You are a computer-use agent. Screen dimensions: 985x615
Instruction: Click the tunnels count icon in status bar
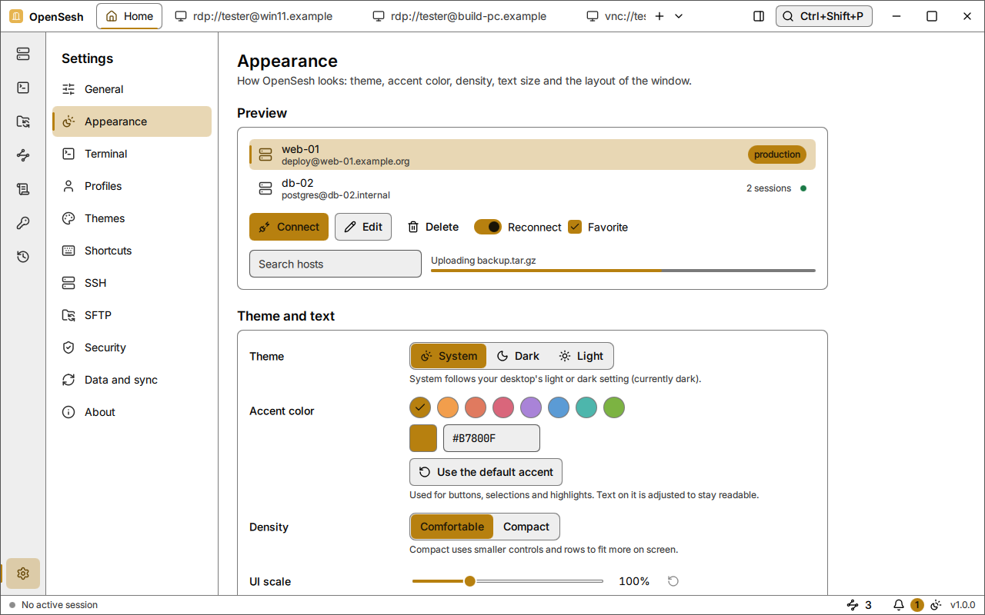(x=853, y=605)
